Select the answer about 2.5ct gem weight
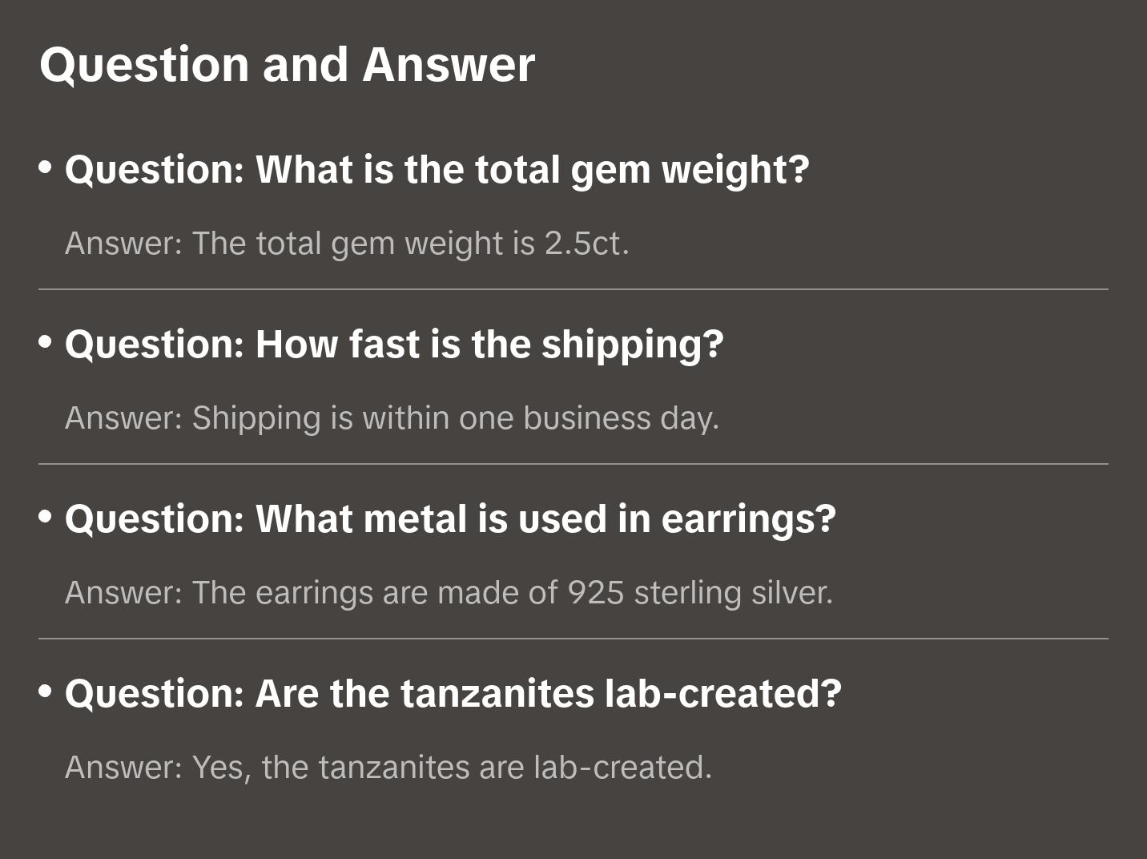The height and width of the screenshot is (859, 1147). pos(346,244)
